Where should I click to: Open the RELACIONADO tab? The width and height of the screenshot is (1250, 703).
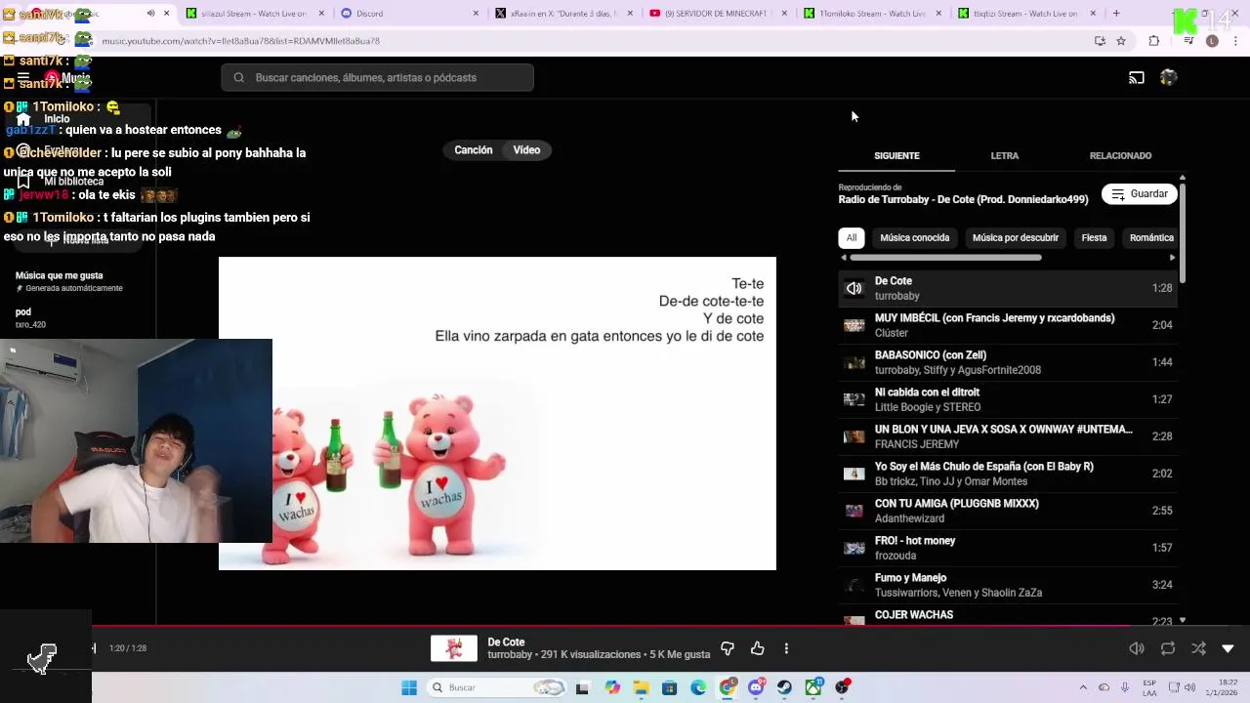tap(1120, 156)
